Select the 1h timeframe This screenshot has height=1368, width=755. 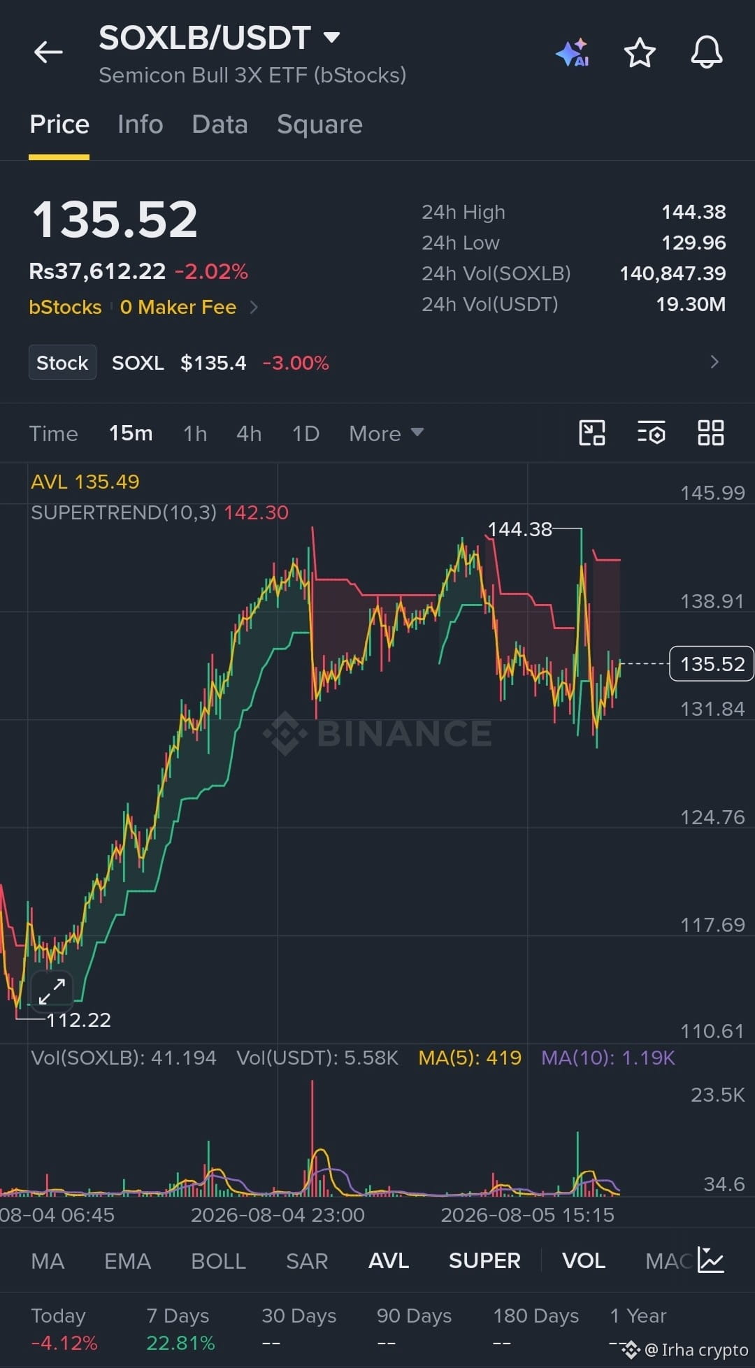195,433
